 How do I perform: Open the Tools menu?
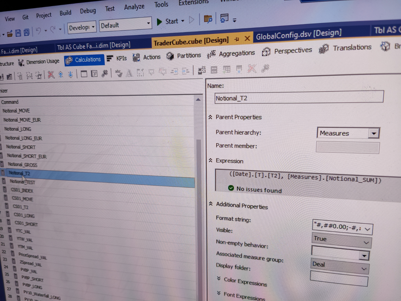click(161, 5)
